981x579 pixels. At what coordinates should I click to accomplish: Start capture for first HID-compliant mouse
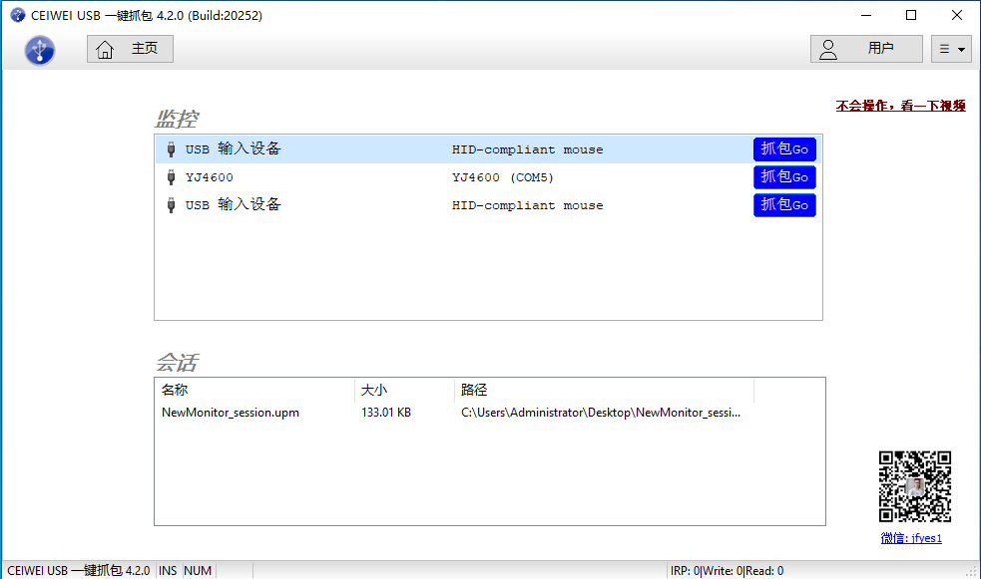coord(784,149)
